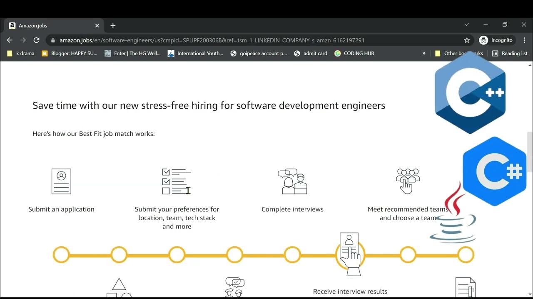Click the first circle on the yellow timeline
Viewport: 533px width, 299px height.
[x=61, y=255]
